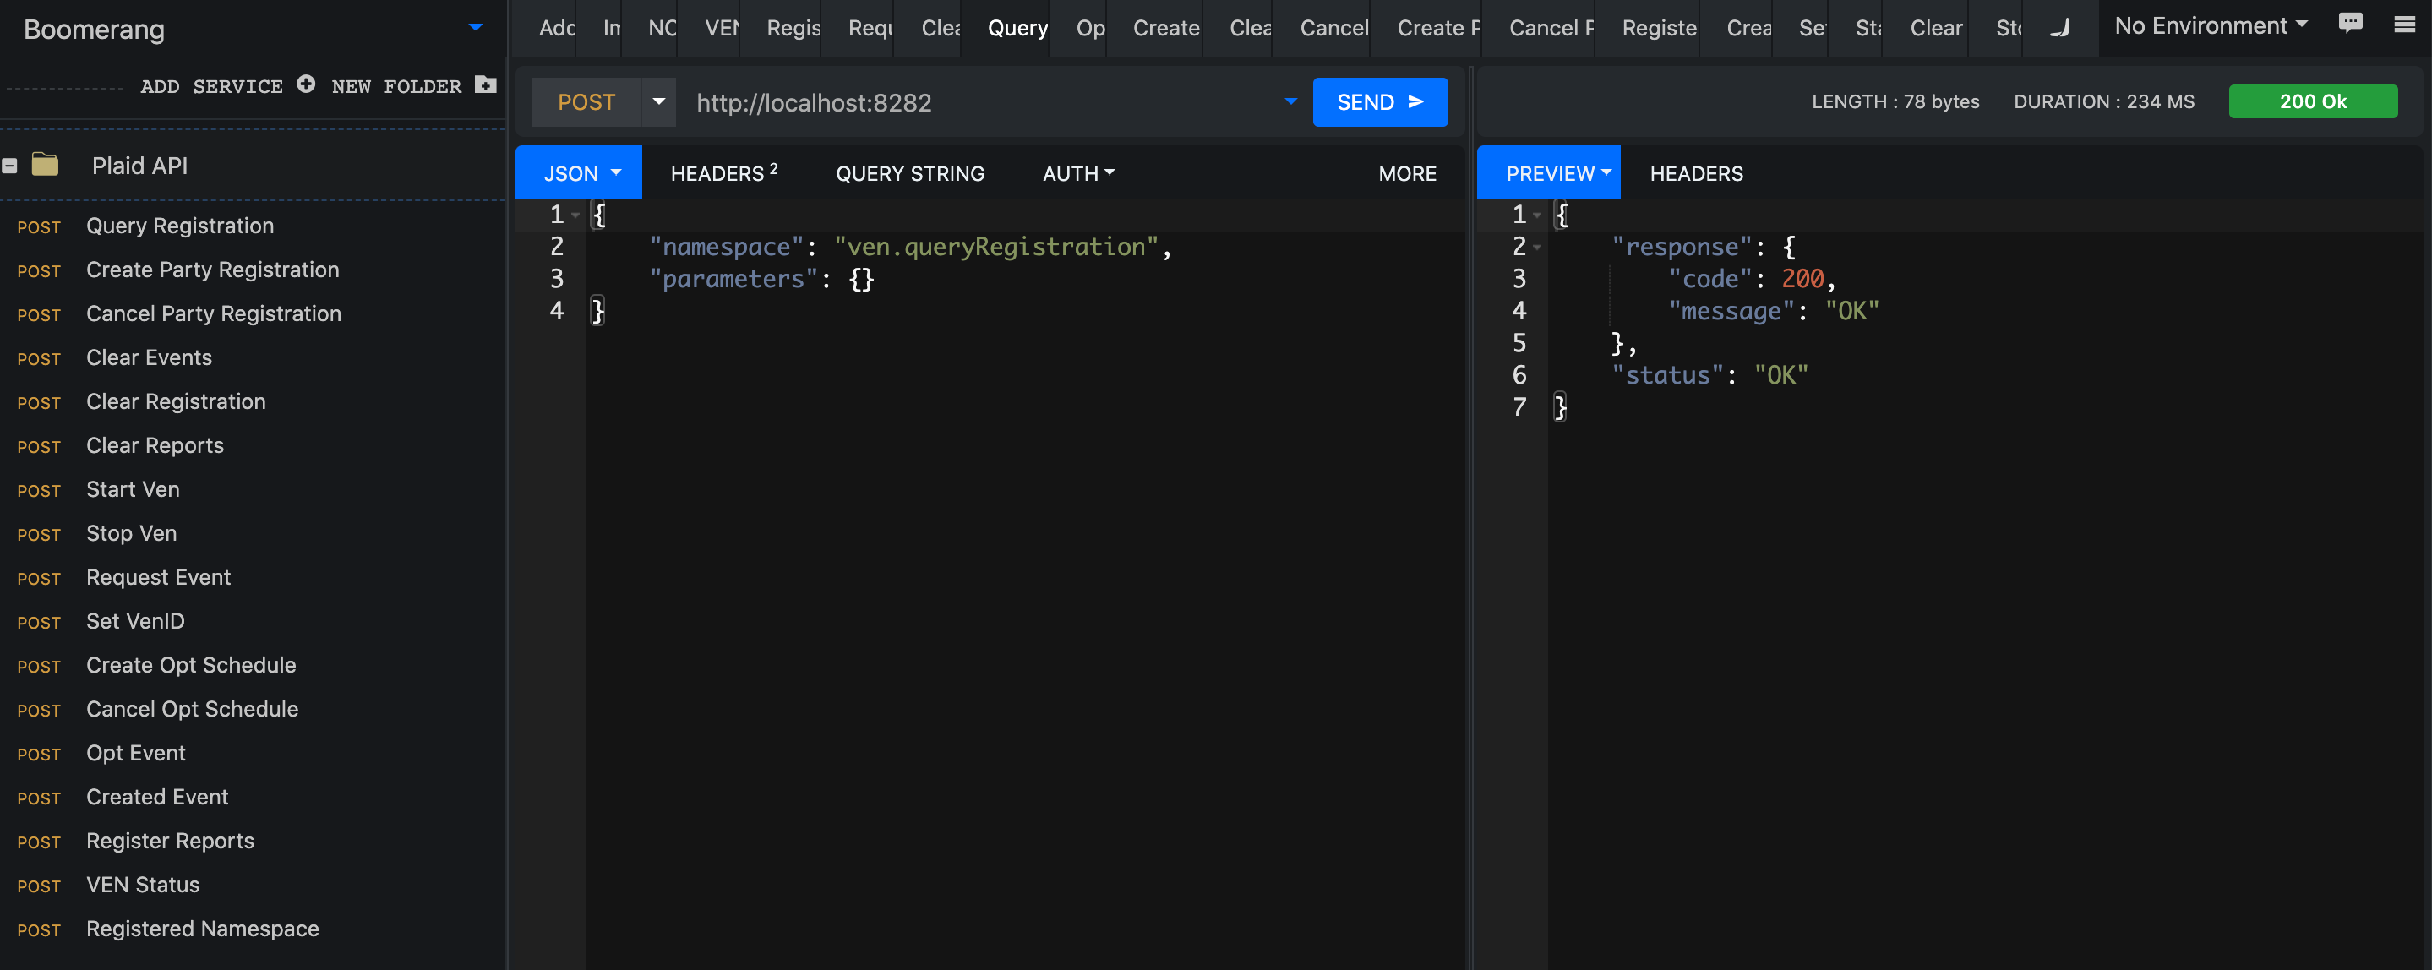
Task: Click the Plaid API folder icon
Action: pyautogui.click(x=46, y=164)
